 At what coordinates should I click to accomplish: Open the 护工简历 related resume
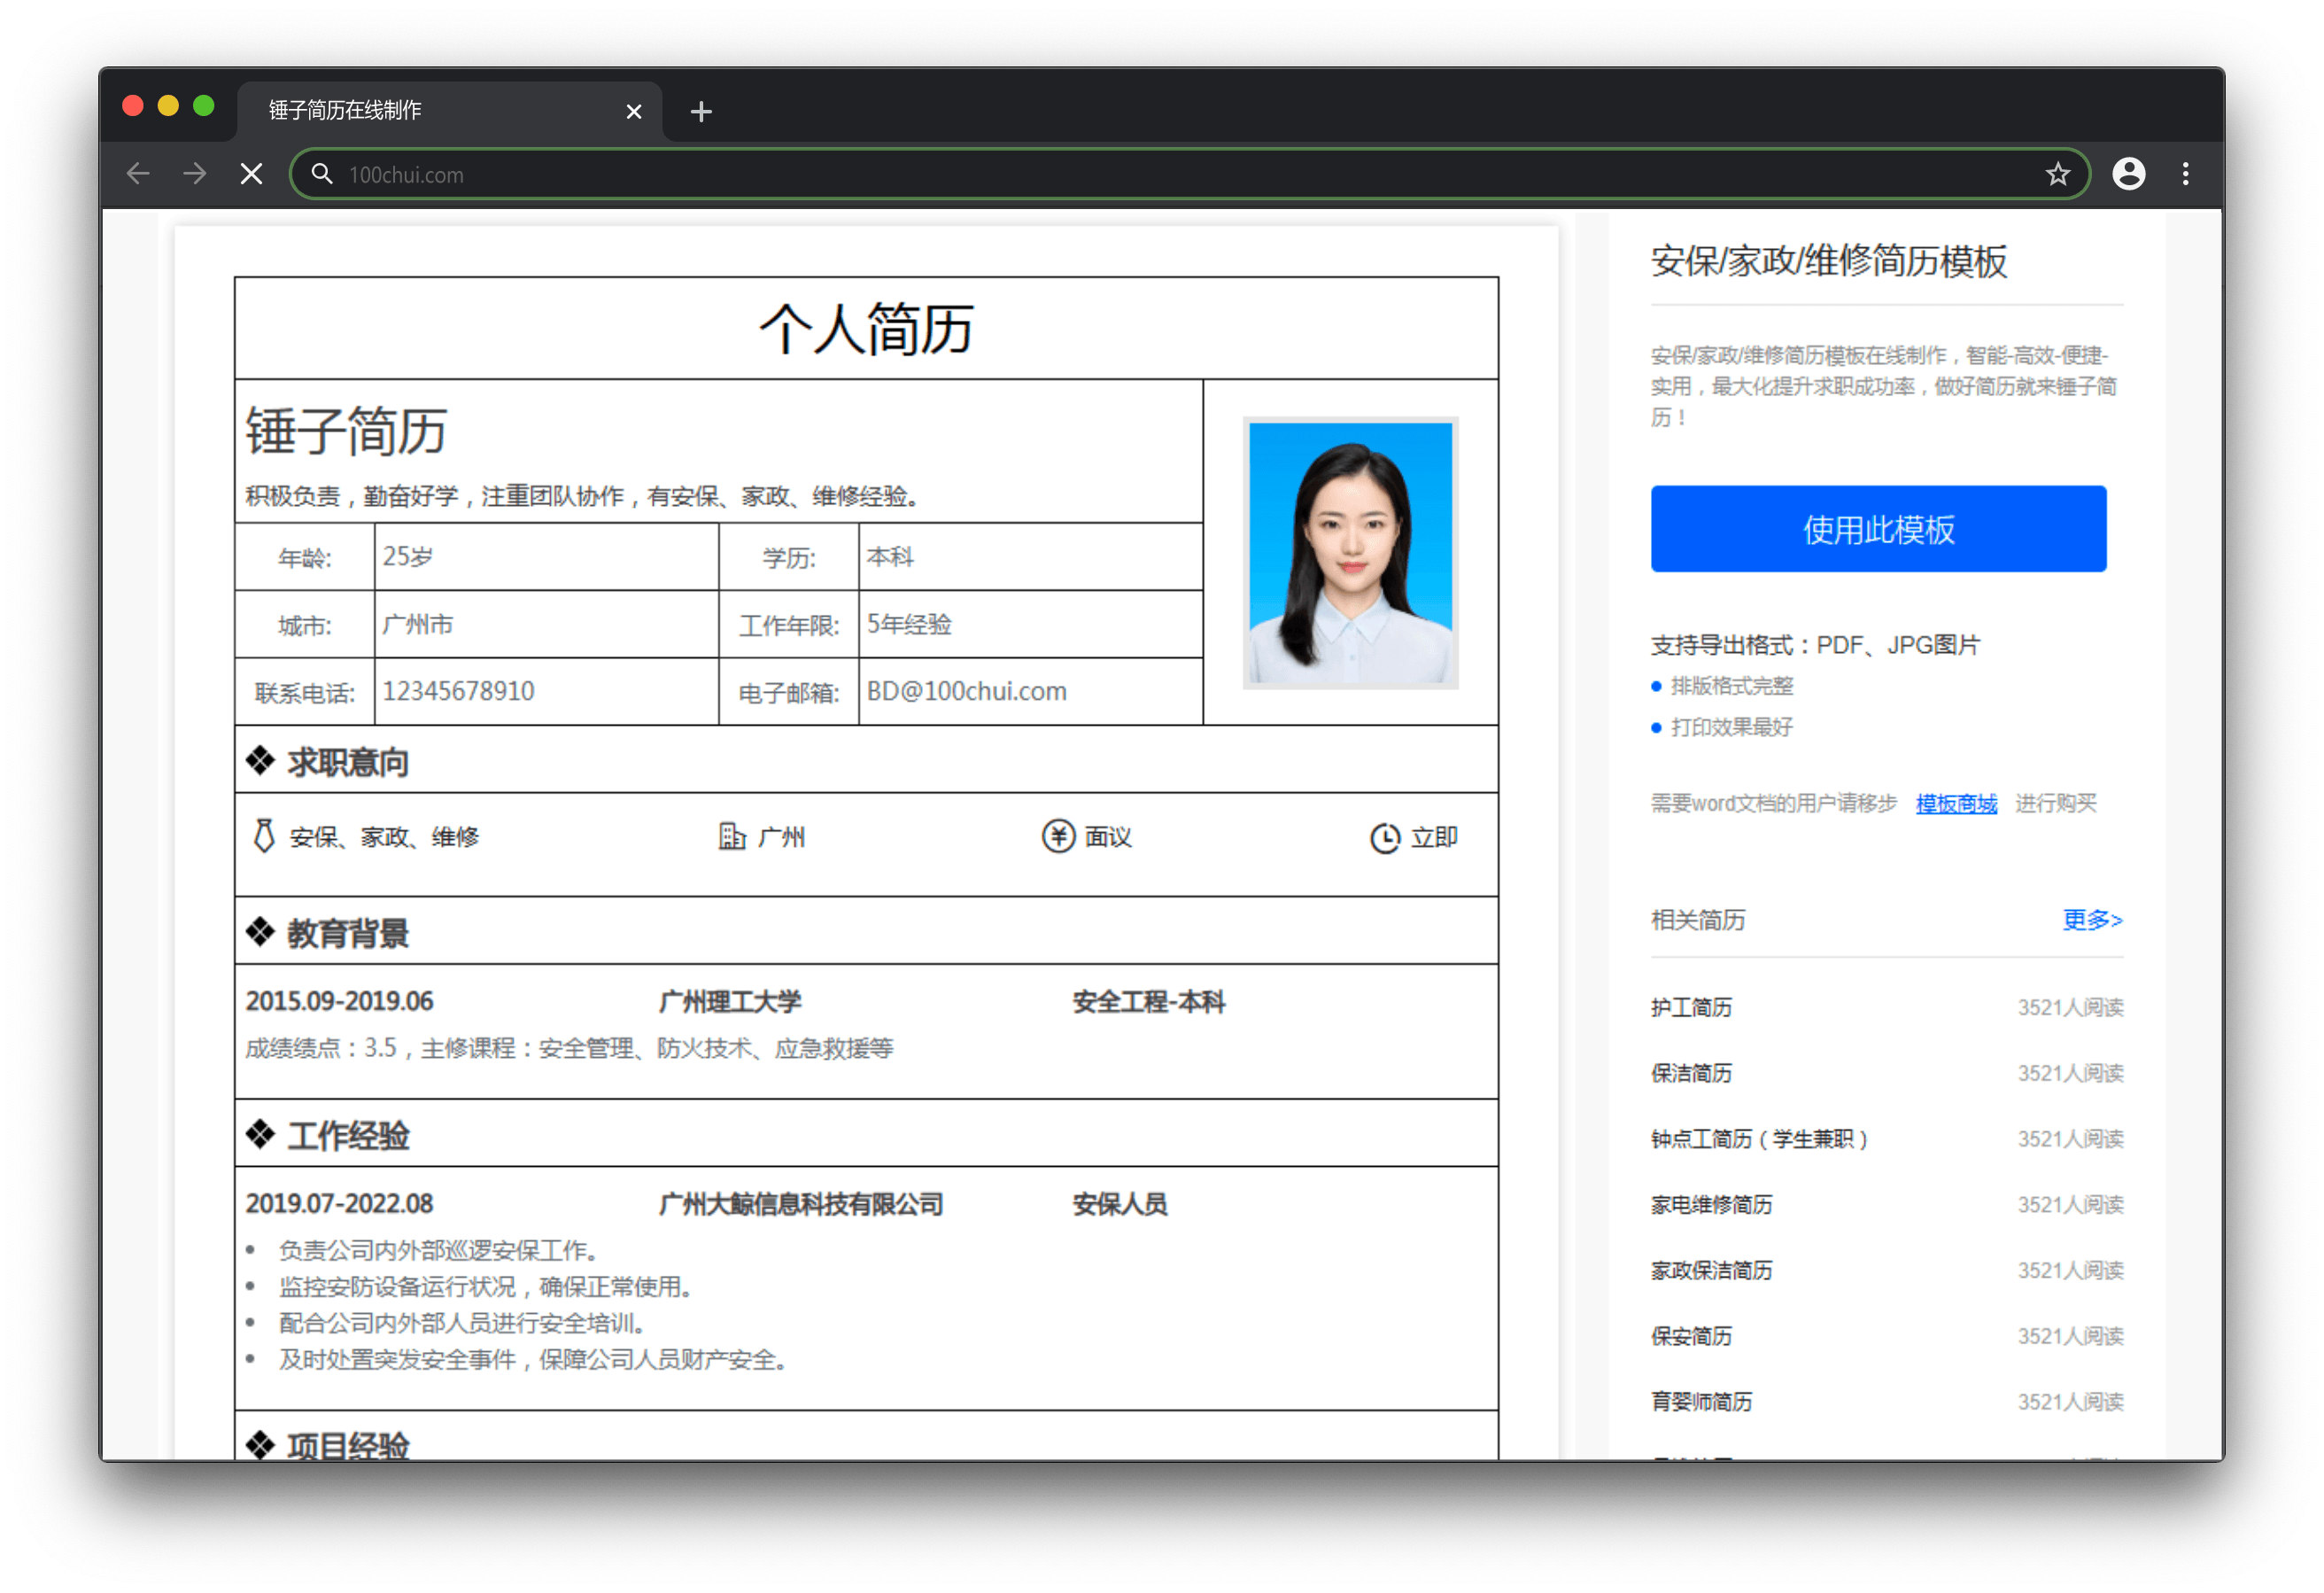click(x=1690, y=1007)
